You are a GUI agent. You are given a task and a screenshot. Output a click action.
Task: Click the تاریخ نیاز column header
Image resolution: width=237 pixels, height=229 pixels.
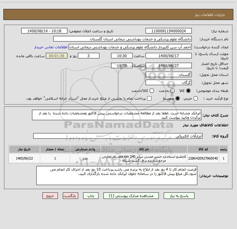(x=24, y=149)
